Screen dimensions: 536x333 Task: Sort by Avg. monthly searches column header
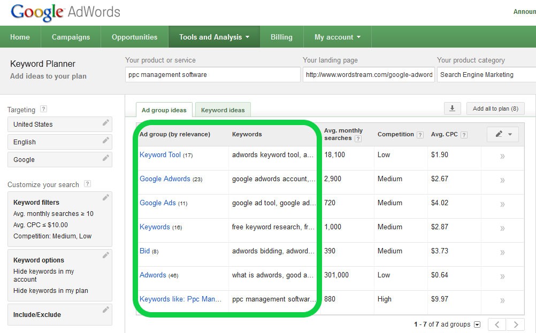343,134
